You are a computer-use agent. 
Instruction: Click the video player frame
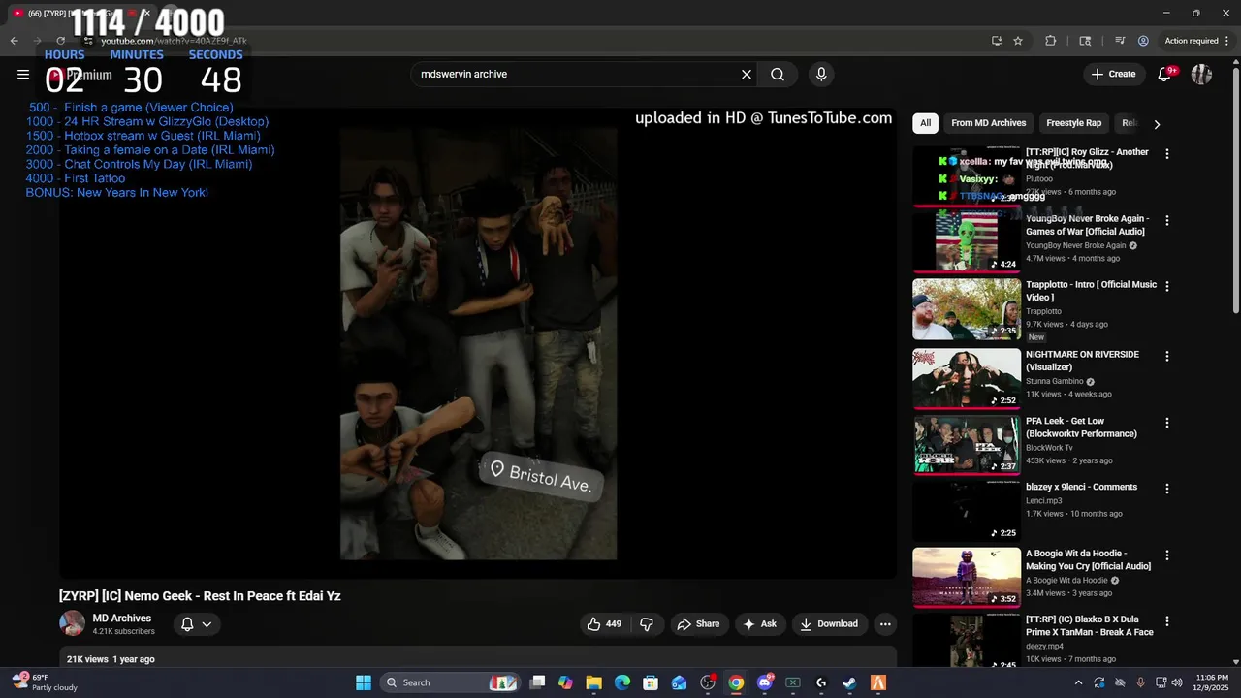pos(478,342)
